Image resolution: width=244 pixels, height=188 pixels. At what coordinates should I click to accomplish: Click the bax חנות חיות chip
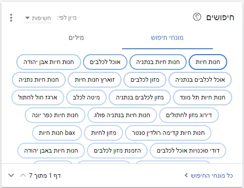coord(57,133)
